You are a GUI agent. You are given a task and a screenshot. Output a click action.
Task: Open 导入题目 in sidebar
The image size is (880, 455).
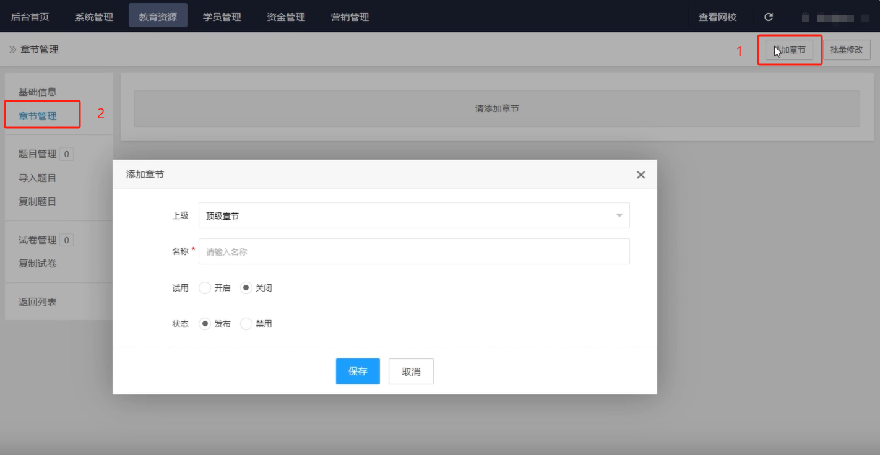click(x=38, y=178)
